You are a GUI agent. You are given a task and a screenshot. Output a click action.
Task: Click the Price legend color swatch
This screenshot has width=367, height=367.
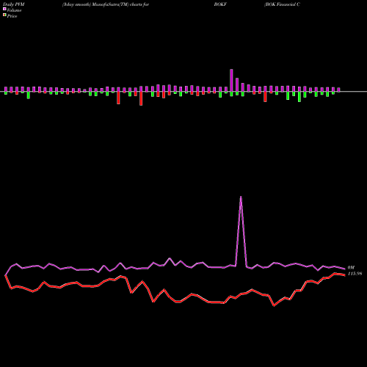point(4,15)
